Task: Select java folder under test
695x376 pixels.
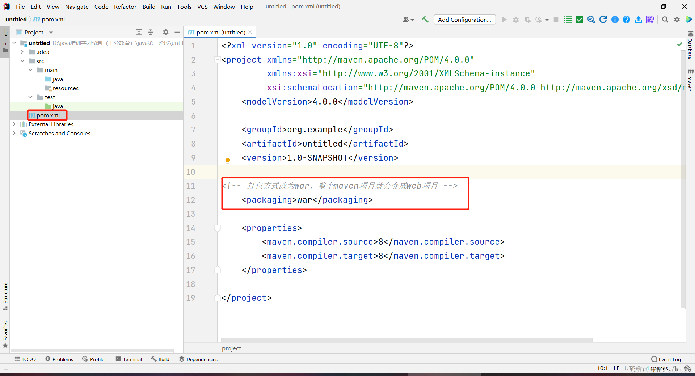Action: 58,106
